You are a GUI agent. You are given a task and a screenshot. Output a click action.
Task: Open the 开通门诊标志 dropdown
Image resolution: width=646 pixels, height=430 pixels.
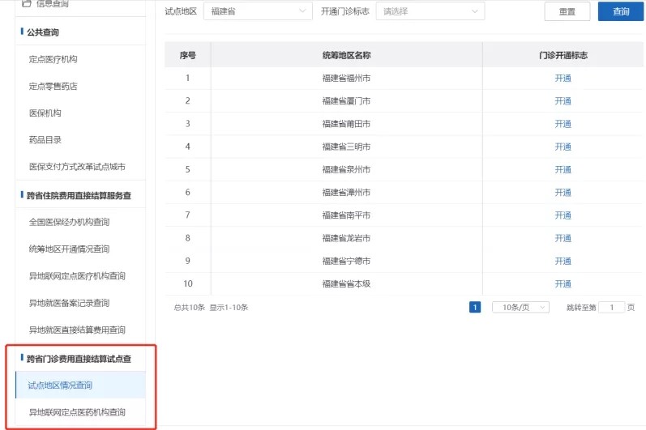point(430,11)
